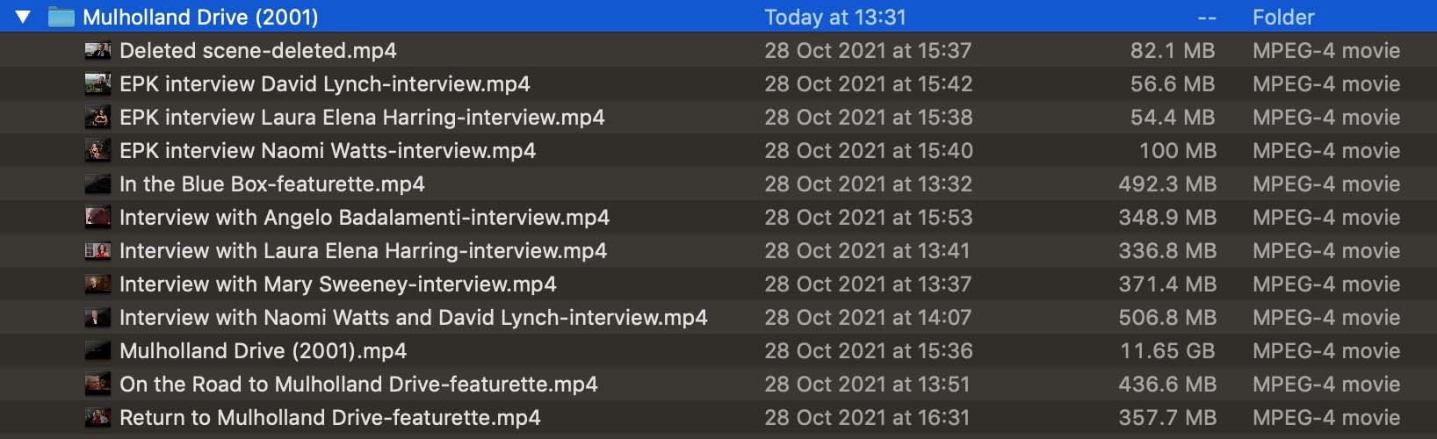This screenshot has width=1437, height=439.
Task: Select In the Blue Box-featurette.mp4
Action: click(271, 184)
